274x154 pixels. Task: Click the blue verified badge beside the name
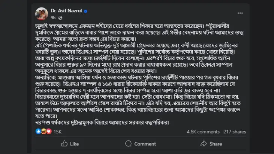coord(85,12)
